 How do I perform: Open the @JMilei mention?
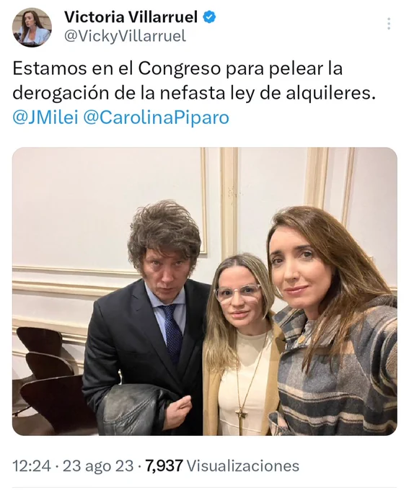point(45,117)
